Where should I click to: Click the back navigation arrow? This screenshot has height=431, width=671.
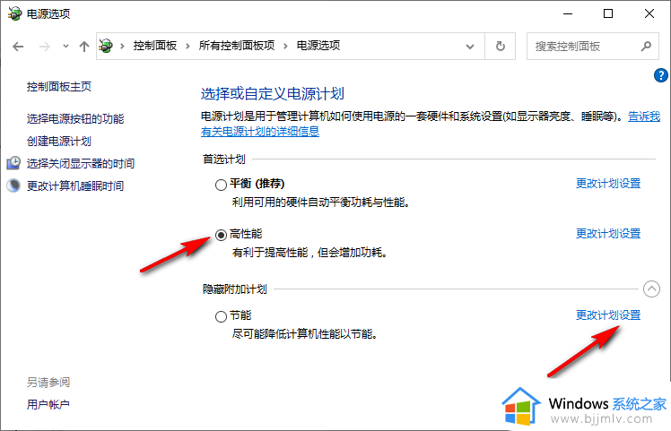18,46
